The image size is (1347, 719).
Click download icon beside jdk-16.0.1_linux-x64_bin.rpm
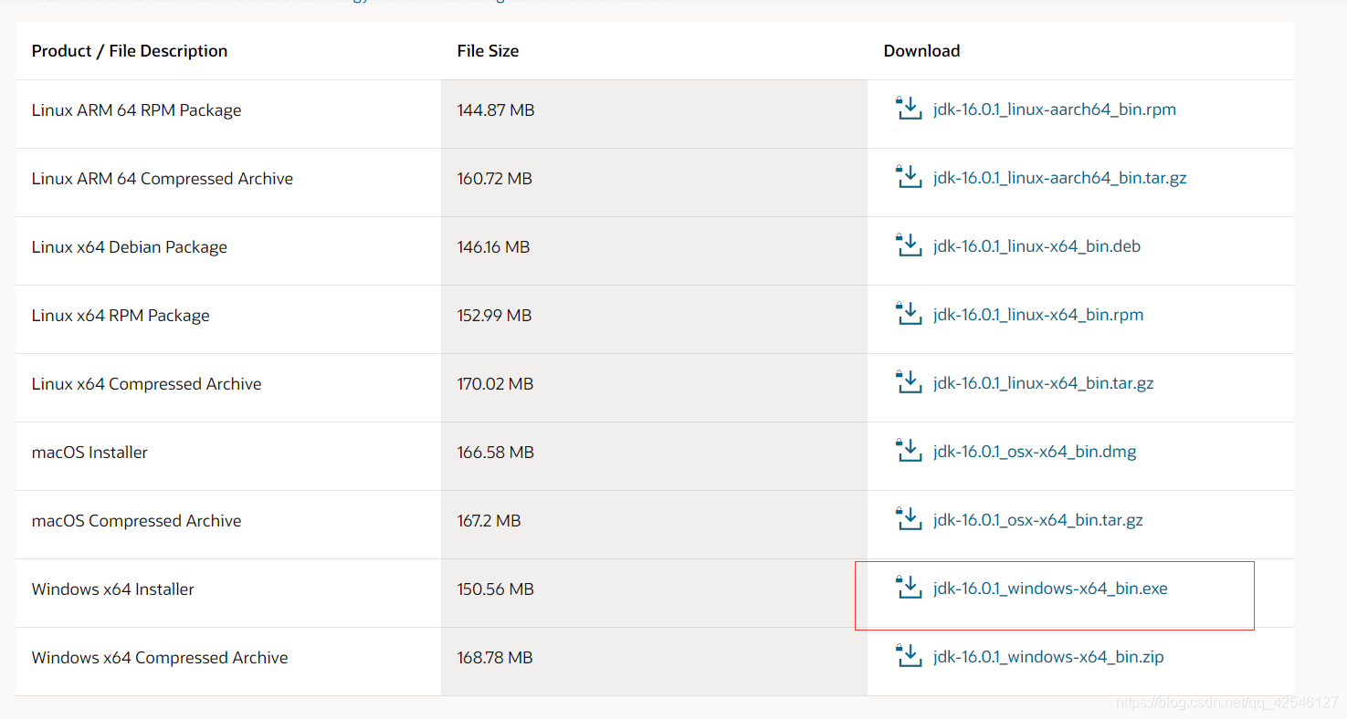pyautogui.click(x=909, y=314)
